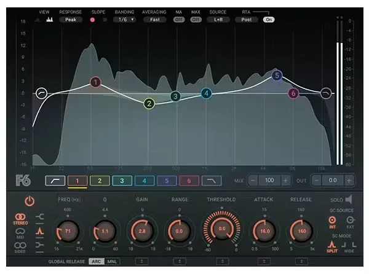Select EQ band node 4 on graph
The image size is (369, 274).
point(207,93)
